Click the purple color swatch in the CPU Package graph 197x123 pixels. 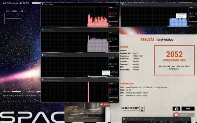[x=110, y=39]
